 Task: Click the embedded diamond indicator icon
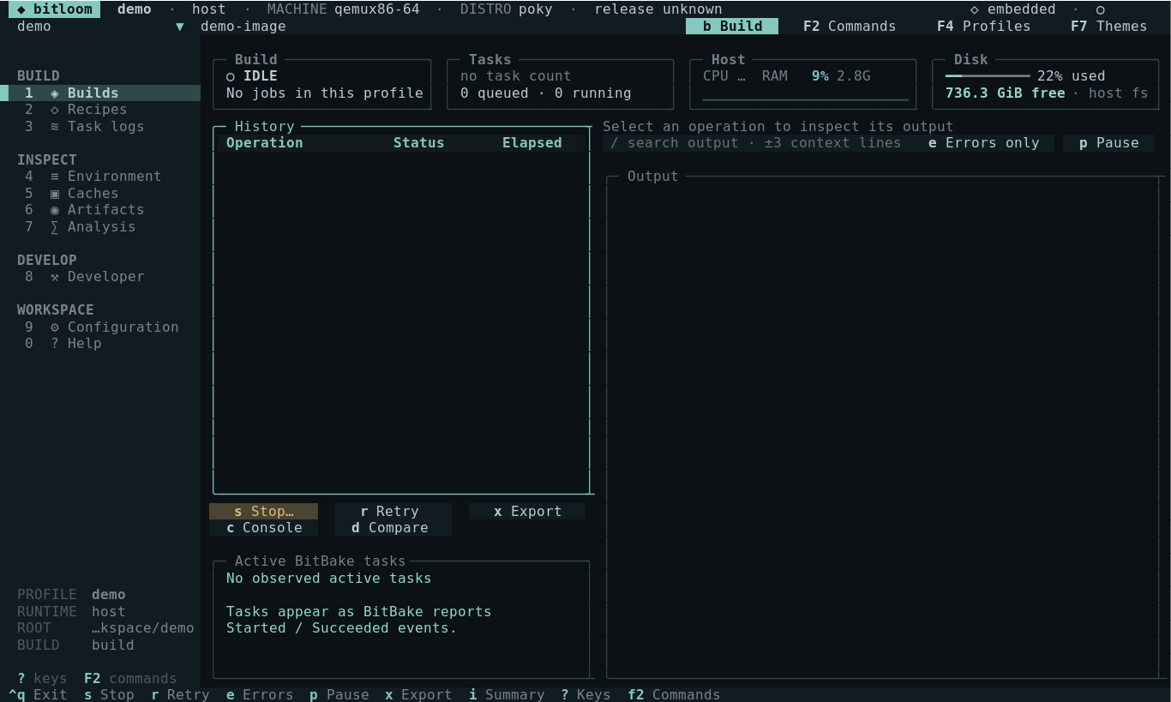[975, 9]
